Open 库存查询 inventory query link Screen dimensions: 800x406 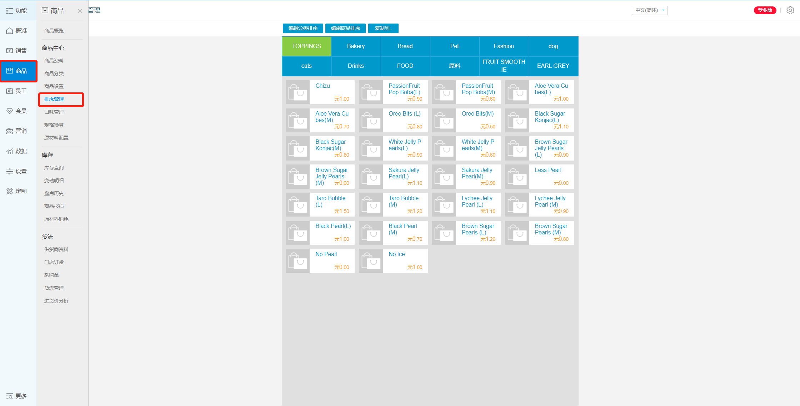pyautogui.click(x=54, y=168)
